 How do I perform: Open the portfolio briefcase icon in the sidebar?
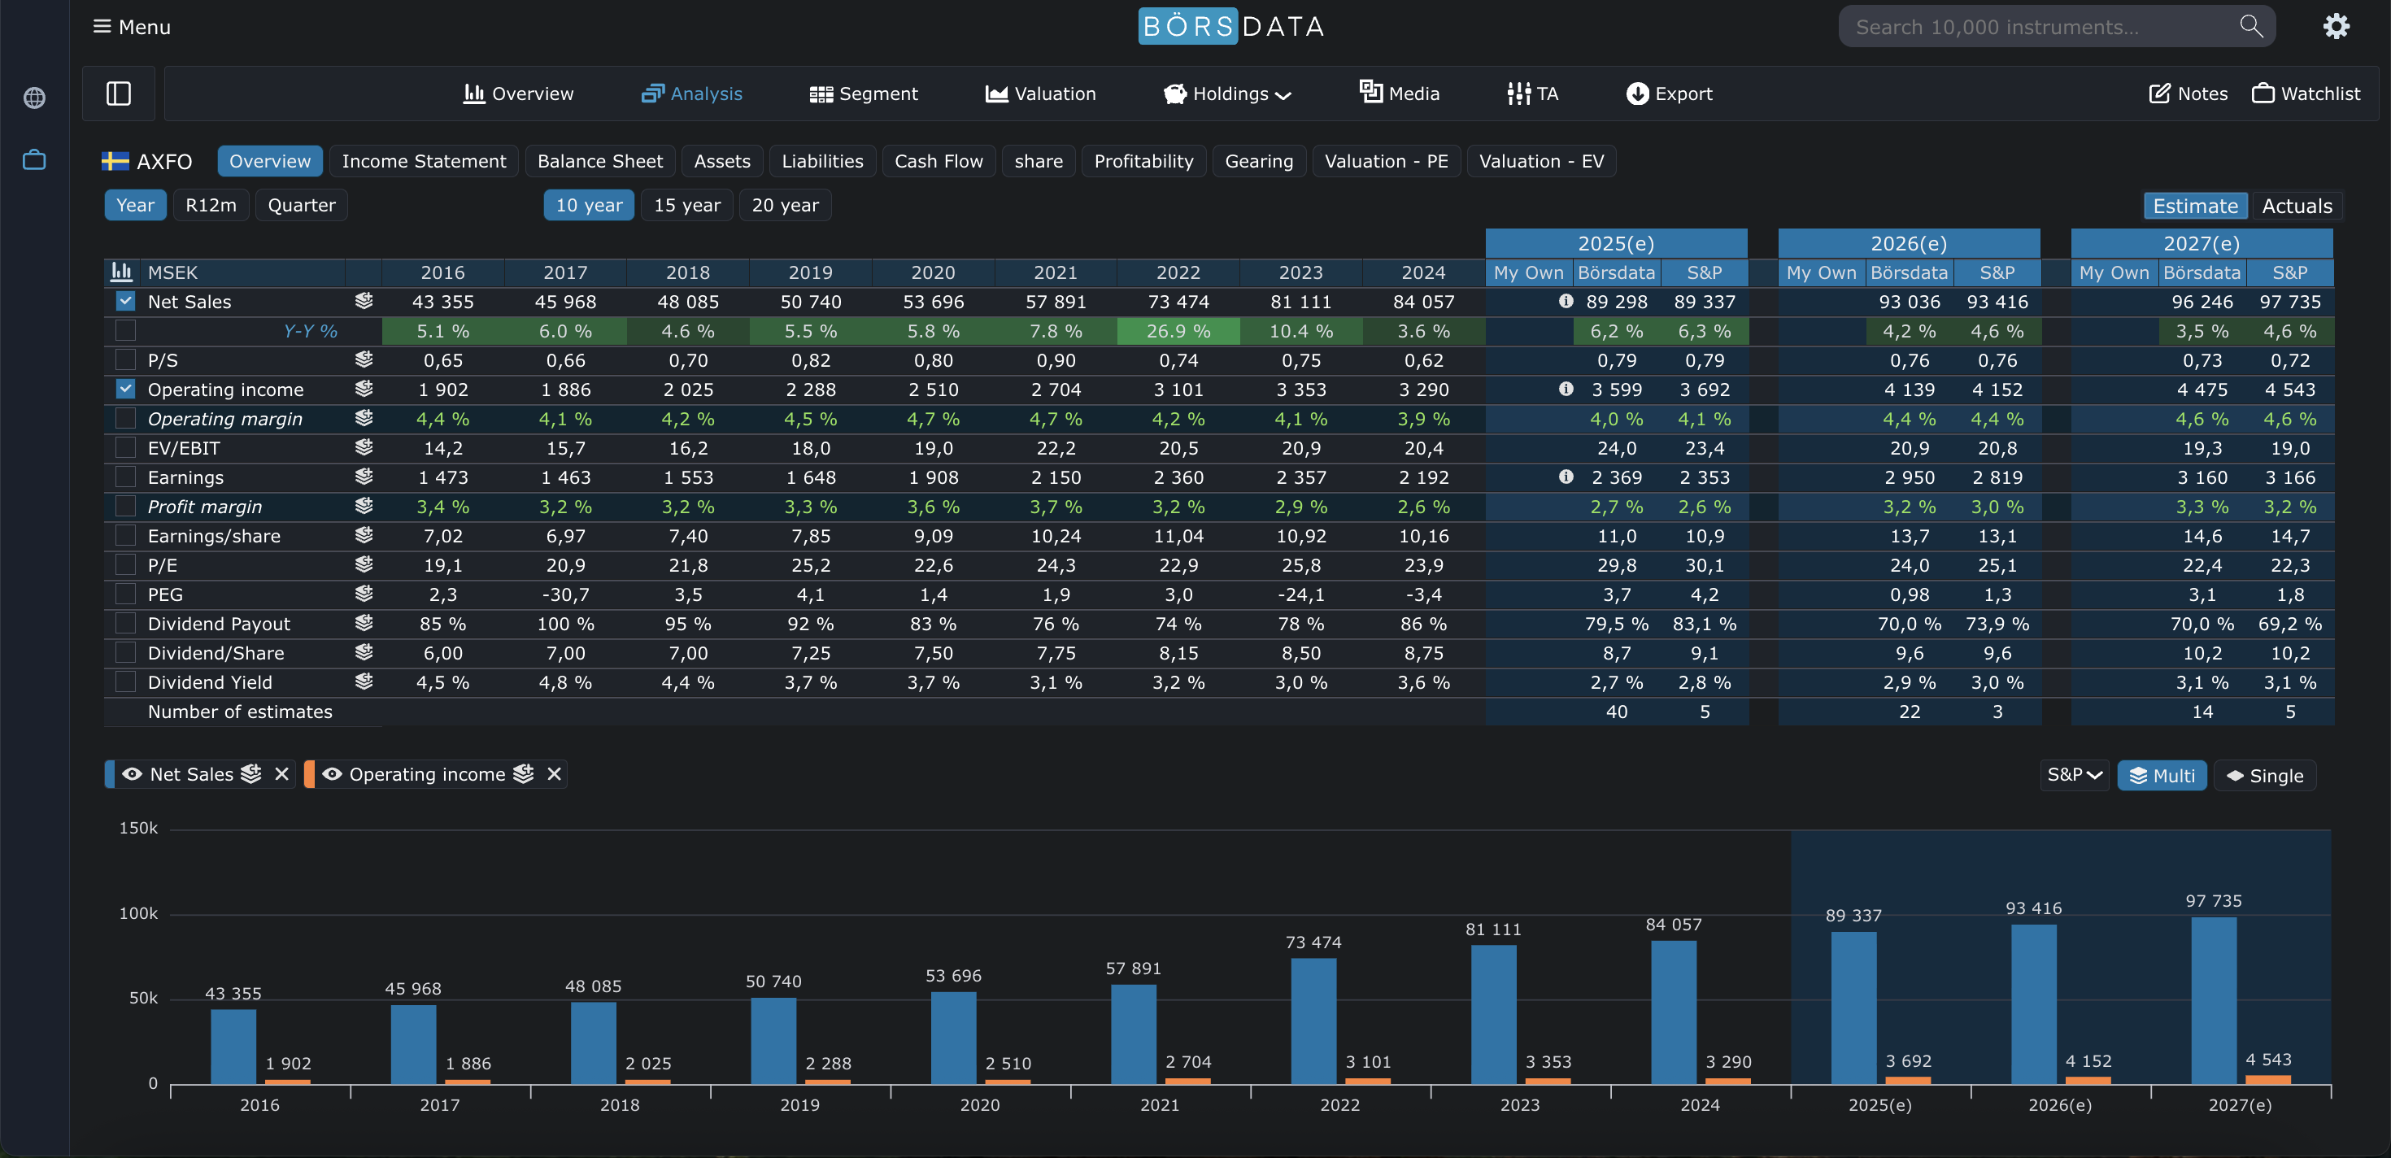click(x=34, y=159)
